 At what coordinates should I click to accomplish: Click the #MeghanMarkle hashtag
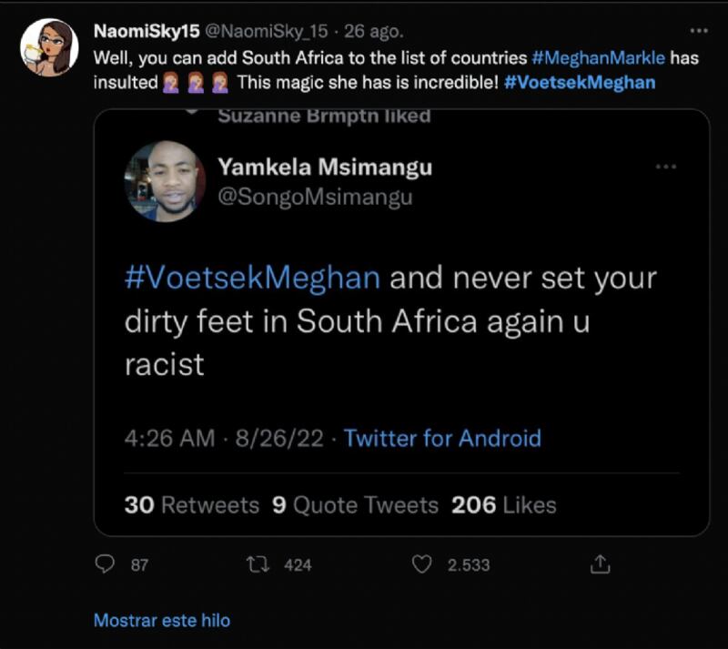(x=600, y=56)
